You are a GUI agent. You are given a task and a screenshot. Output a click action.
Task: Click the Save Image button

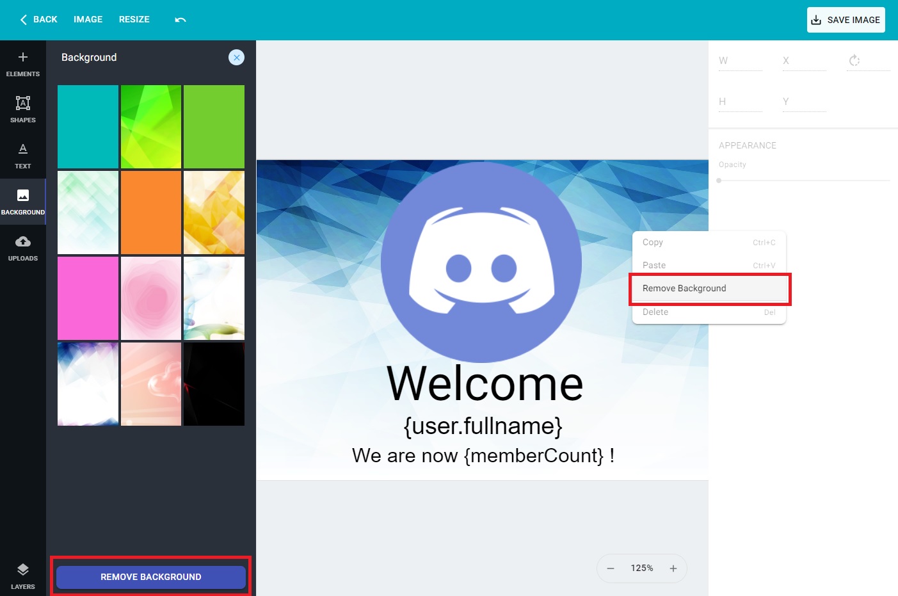click(x=846, y=20)
